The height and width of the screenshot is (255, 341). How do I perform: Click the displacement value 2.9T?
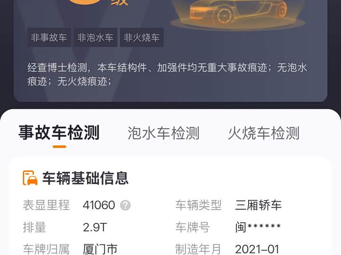(95, 228)
